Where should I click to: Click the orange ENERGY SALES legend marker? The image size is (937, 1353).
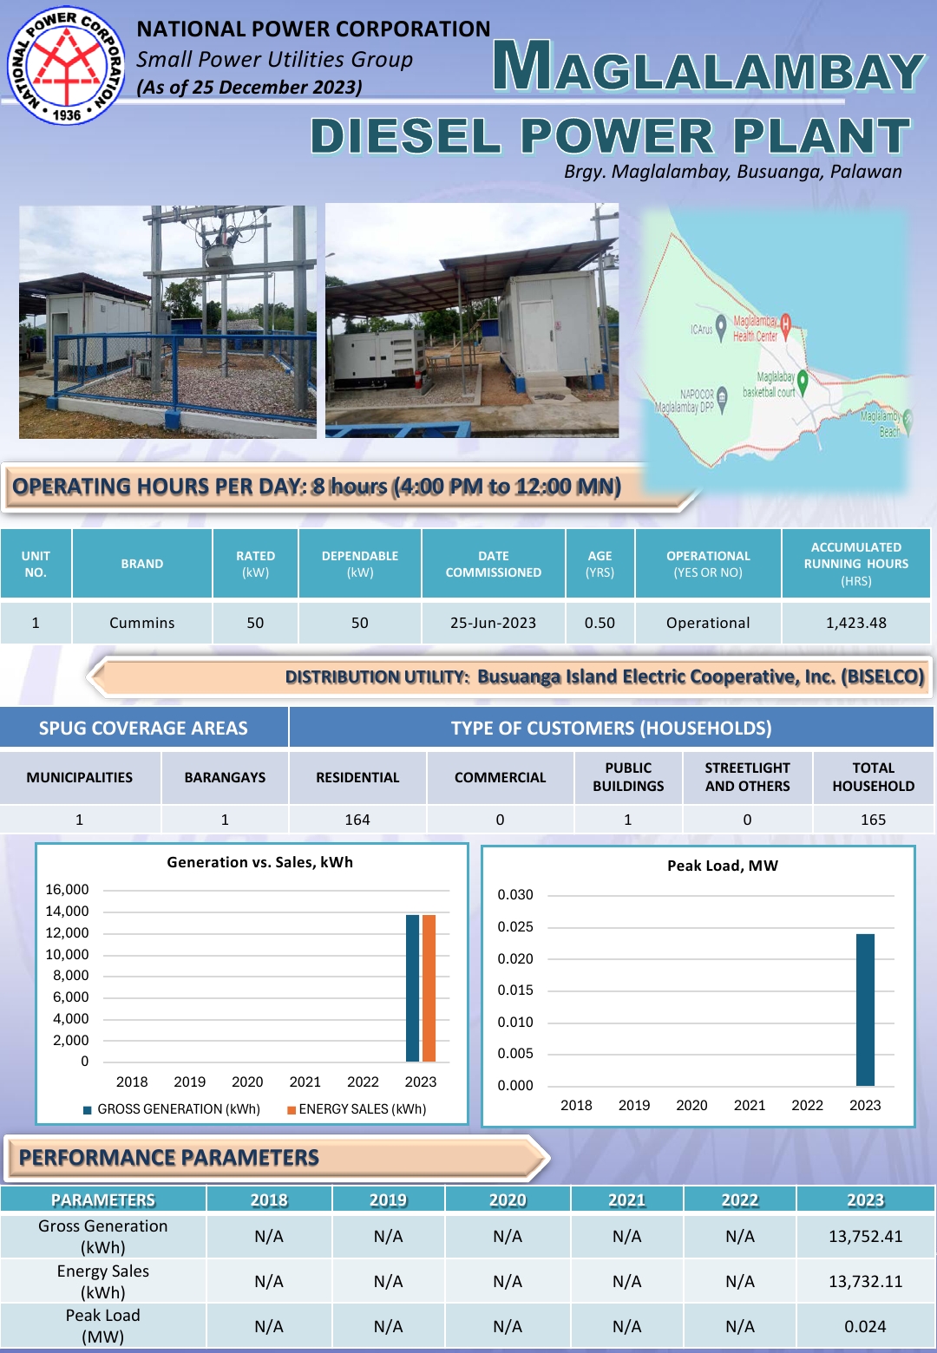(x=292, y=1109)
